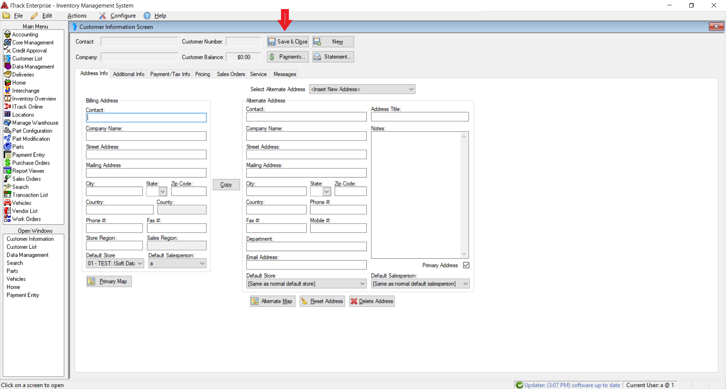This screenshot has width=726, height=389.
Task: Click the Accounting icon in Main Menu
Action: tap(7, 34)
